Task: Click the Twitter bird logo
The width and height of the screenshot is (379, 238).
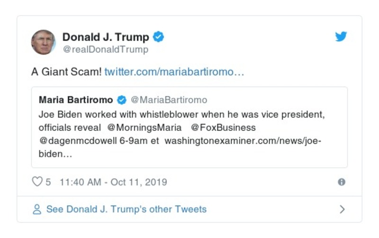Action: point(341,37)
